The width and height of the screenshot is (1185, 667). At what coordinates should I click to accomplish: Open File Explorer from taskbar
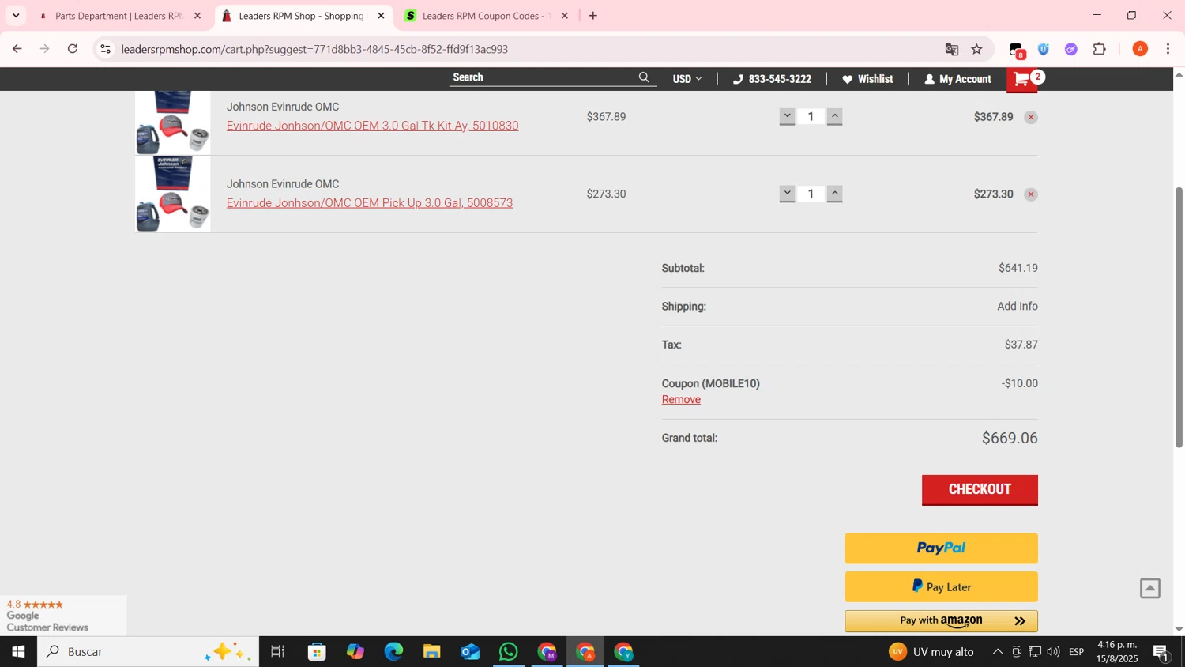pyautogui.click(x=431, y=652)
